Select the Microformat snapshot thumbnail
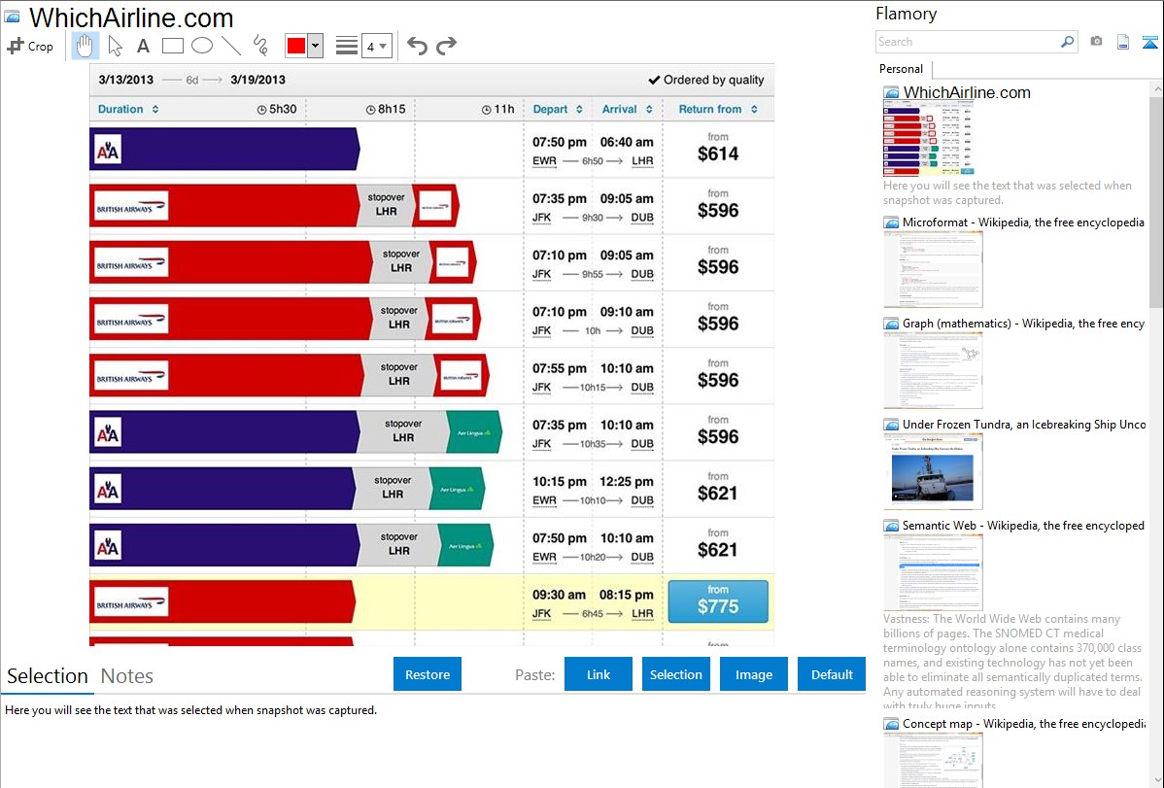The image size is (1164, 788). point(933,269)
